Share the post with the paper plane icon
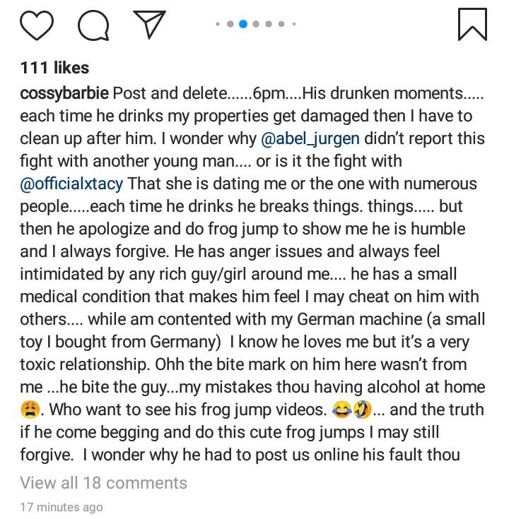This screenshot has width=509, height=519. click(149, 24)
